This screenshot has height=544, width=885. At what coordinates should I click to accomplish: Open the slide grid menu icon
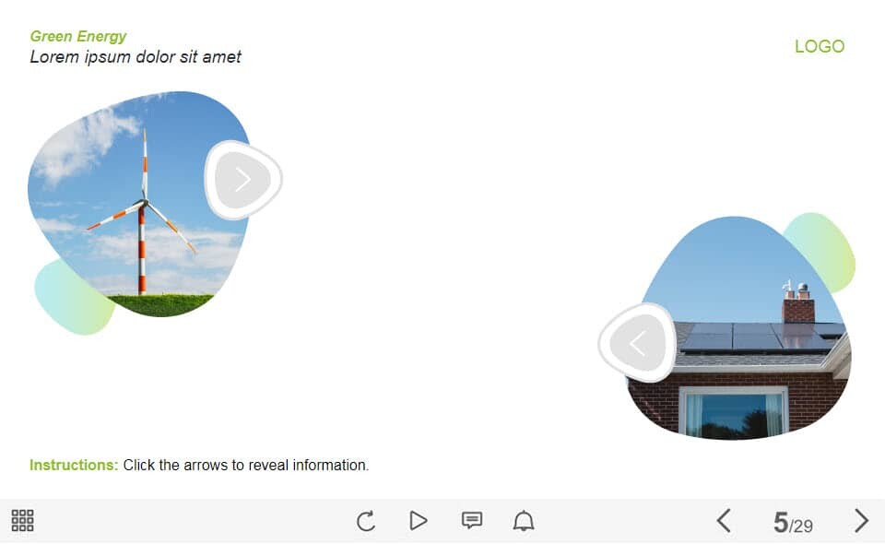[x=22, y=520]
